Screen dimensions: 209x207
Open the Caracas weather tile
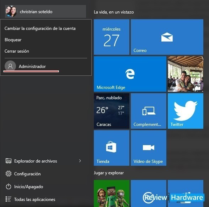[112, 111]
